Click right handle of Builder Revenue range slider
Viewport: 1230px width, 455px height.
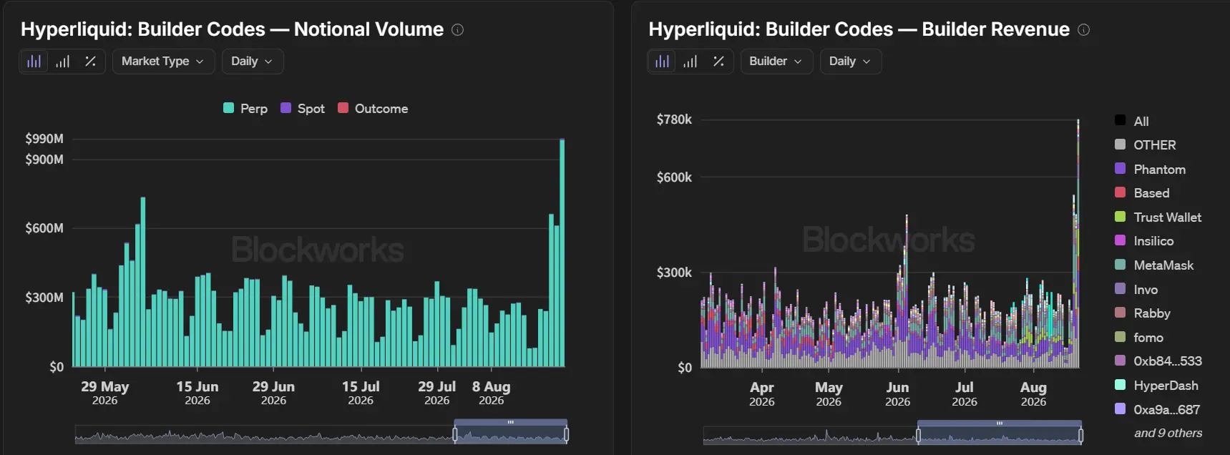coord(1080,435)
